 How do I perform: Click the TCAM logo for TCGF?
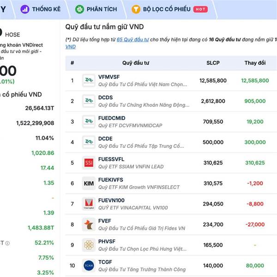89,265
